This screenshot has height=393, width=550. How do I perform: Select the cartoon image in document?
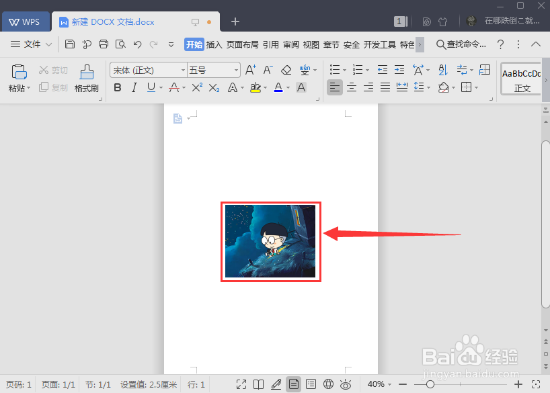coord(270,241)
